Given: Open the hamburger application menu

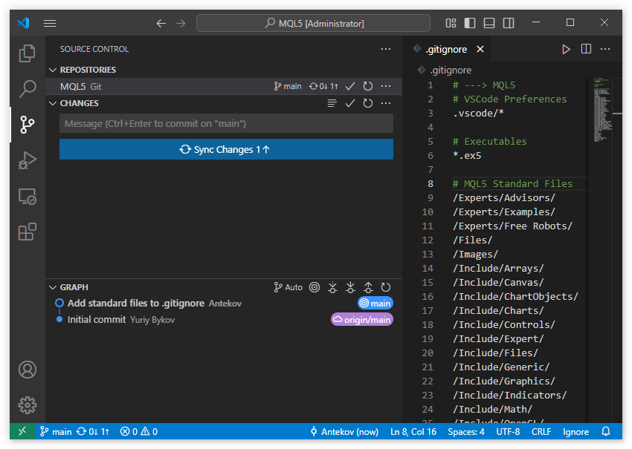Looking at the screenshot, I should (x=50, y=23).
